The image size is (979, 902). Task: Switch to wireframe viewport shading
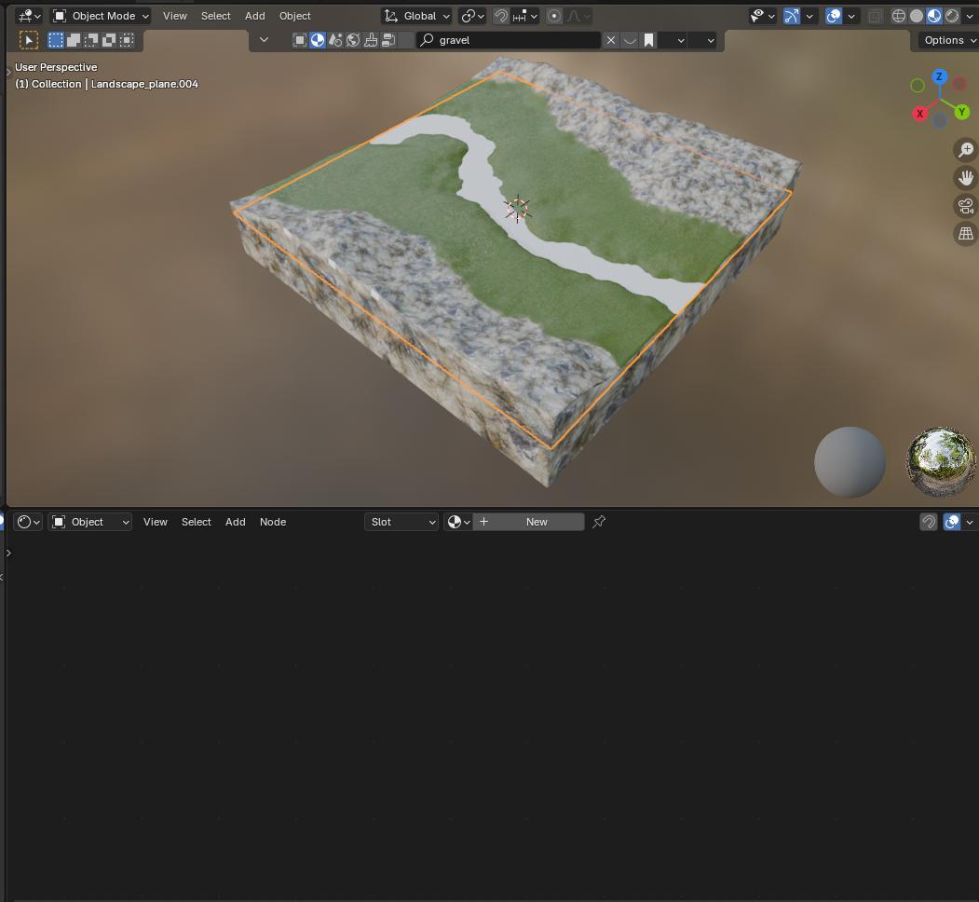(899, 16)
